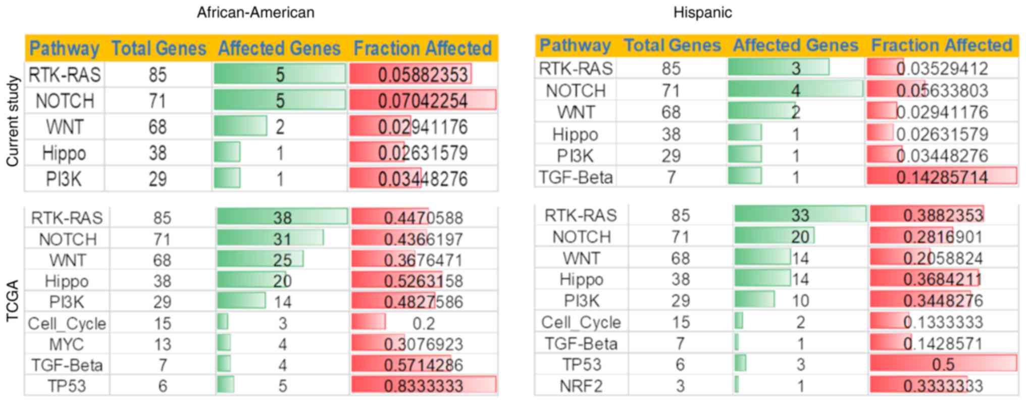
Task: Select the vertical Current study label
Action: (x=13, y=121)
